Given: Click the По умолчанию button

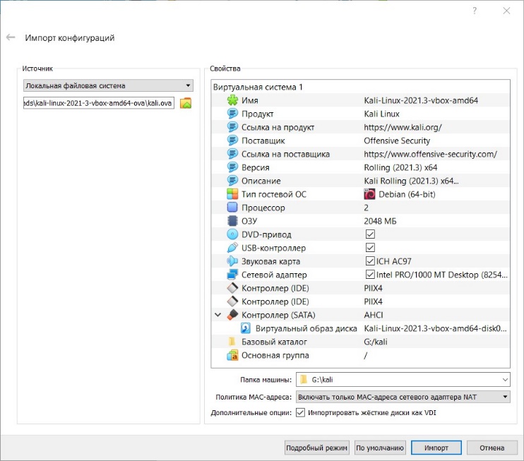Looking at the screenshot, I should click(x=380, y=448).
